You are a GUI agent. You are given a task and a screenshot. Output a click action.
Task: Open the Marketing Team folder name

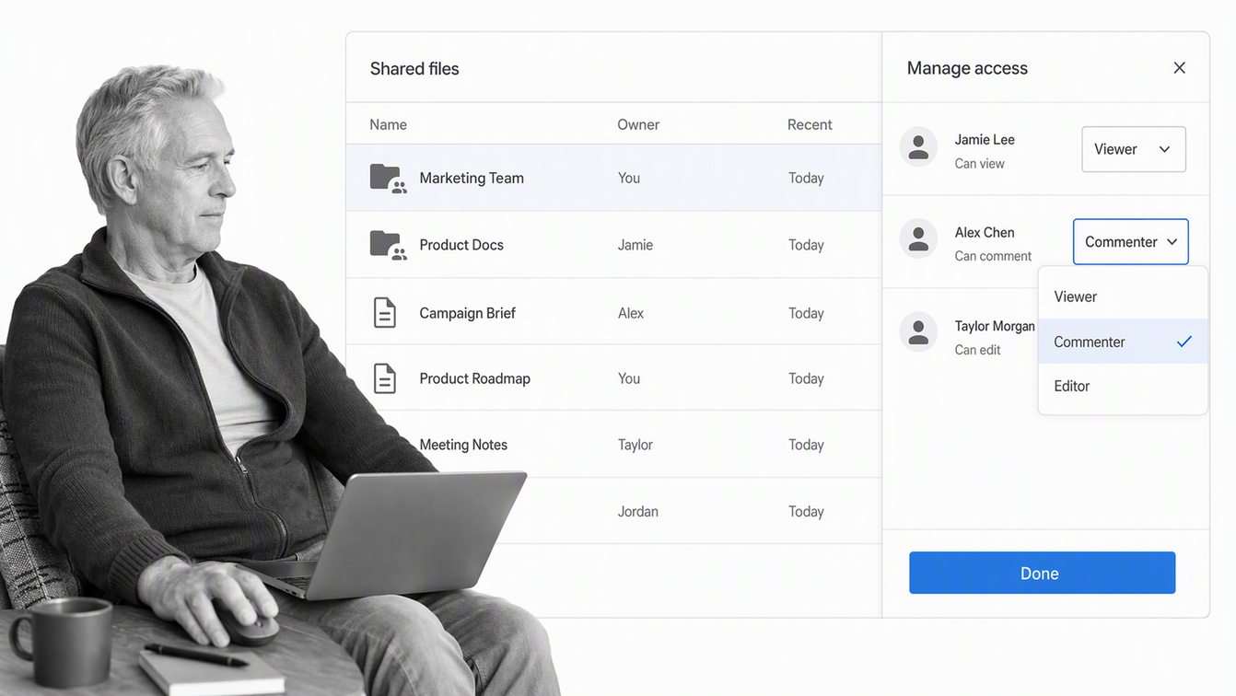(x=472, y=178)
